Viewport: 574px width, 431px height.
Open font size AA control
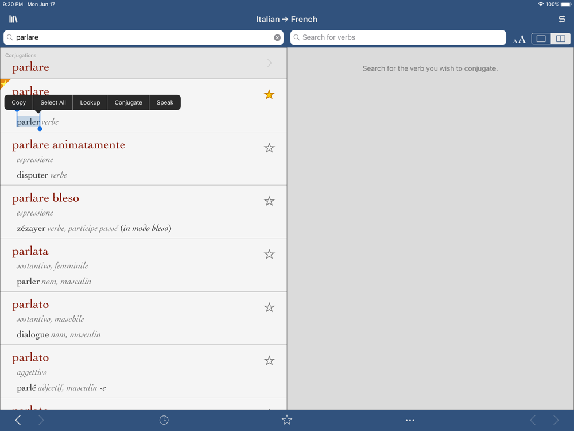tap(519, 39)
